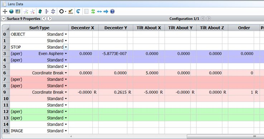Click the Lens Data window title icon
264x139 pixels.
pos(4,4)
